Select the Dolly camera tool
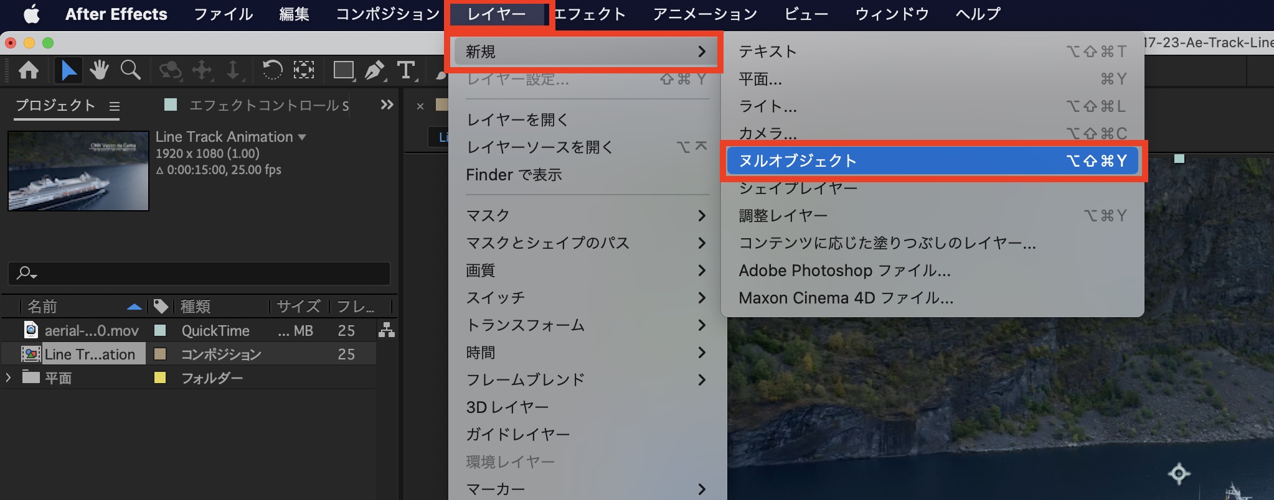Image resolution: width=1274 pixels, height=500 pixels. click(x=233, y=70)
